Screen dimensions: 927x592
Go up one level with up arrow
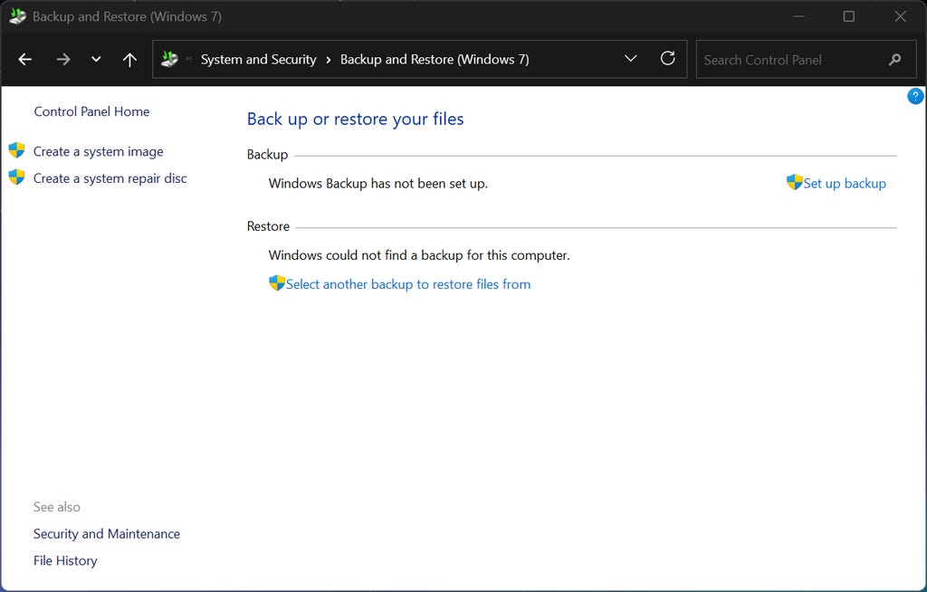(x=129, y=60)
